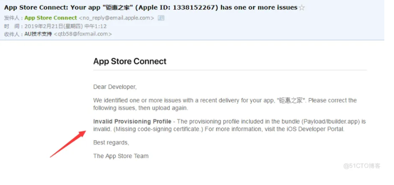Click the 收件人 label
The image size is (394, 185).
(12, 34)
